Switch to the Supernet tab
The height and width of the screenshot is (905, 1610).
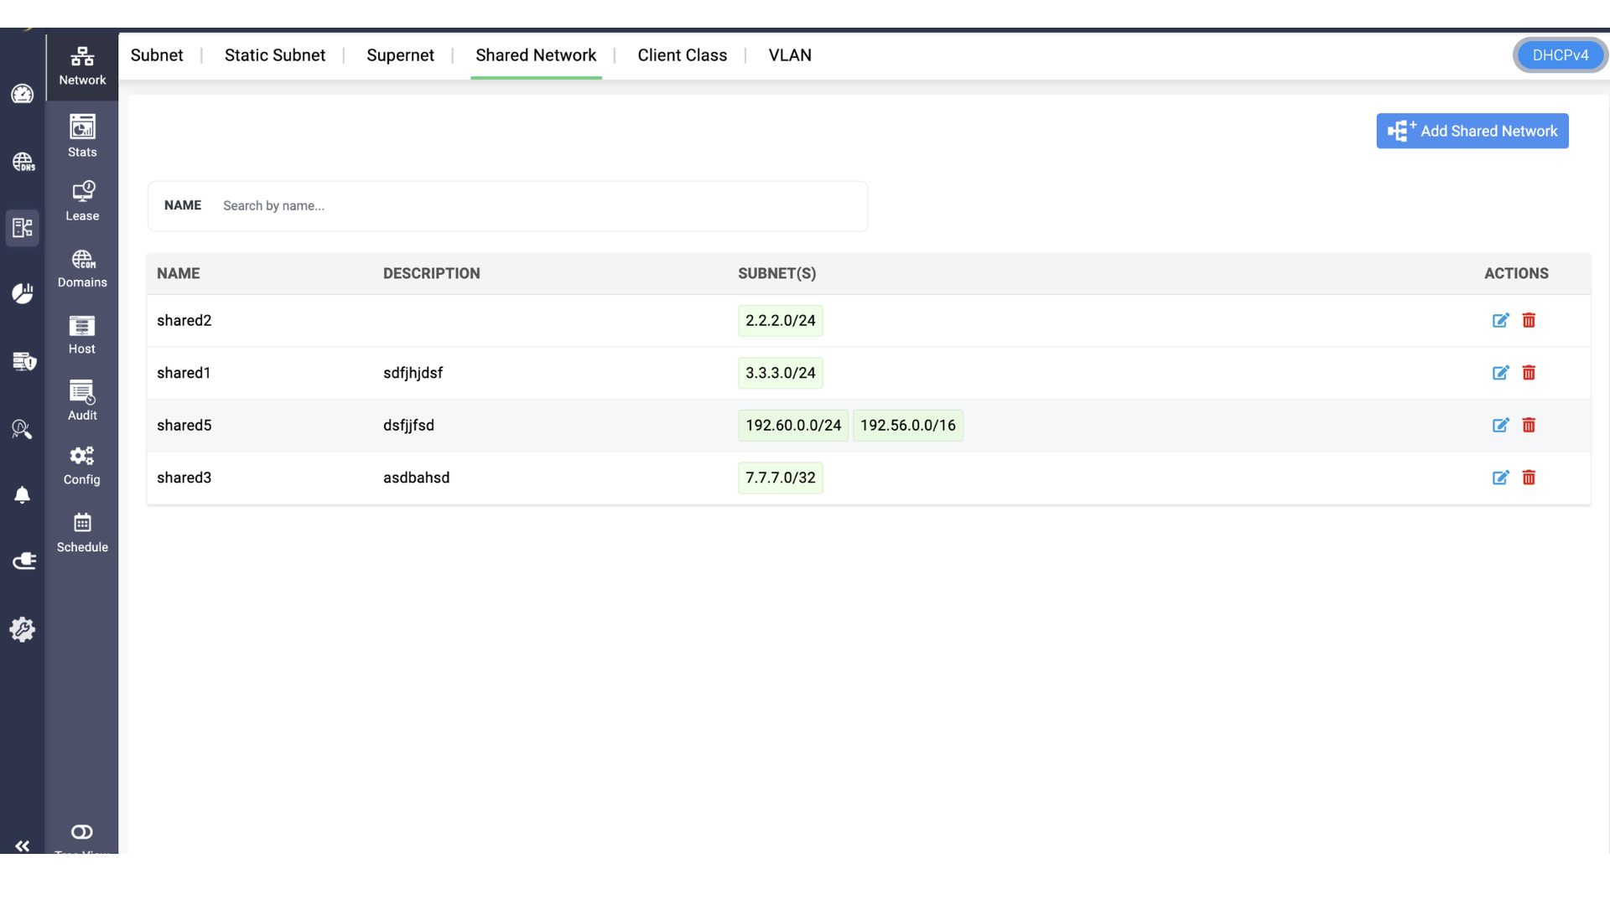400,55
